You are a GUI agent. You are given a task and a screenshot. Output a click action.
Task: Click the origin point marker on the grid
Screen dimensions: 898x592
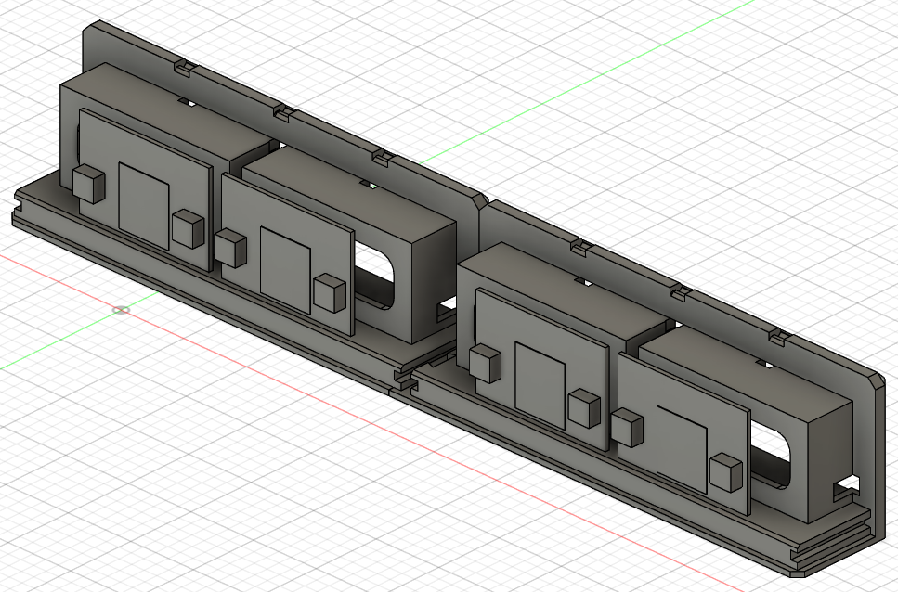pos(121,309)
